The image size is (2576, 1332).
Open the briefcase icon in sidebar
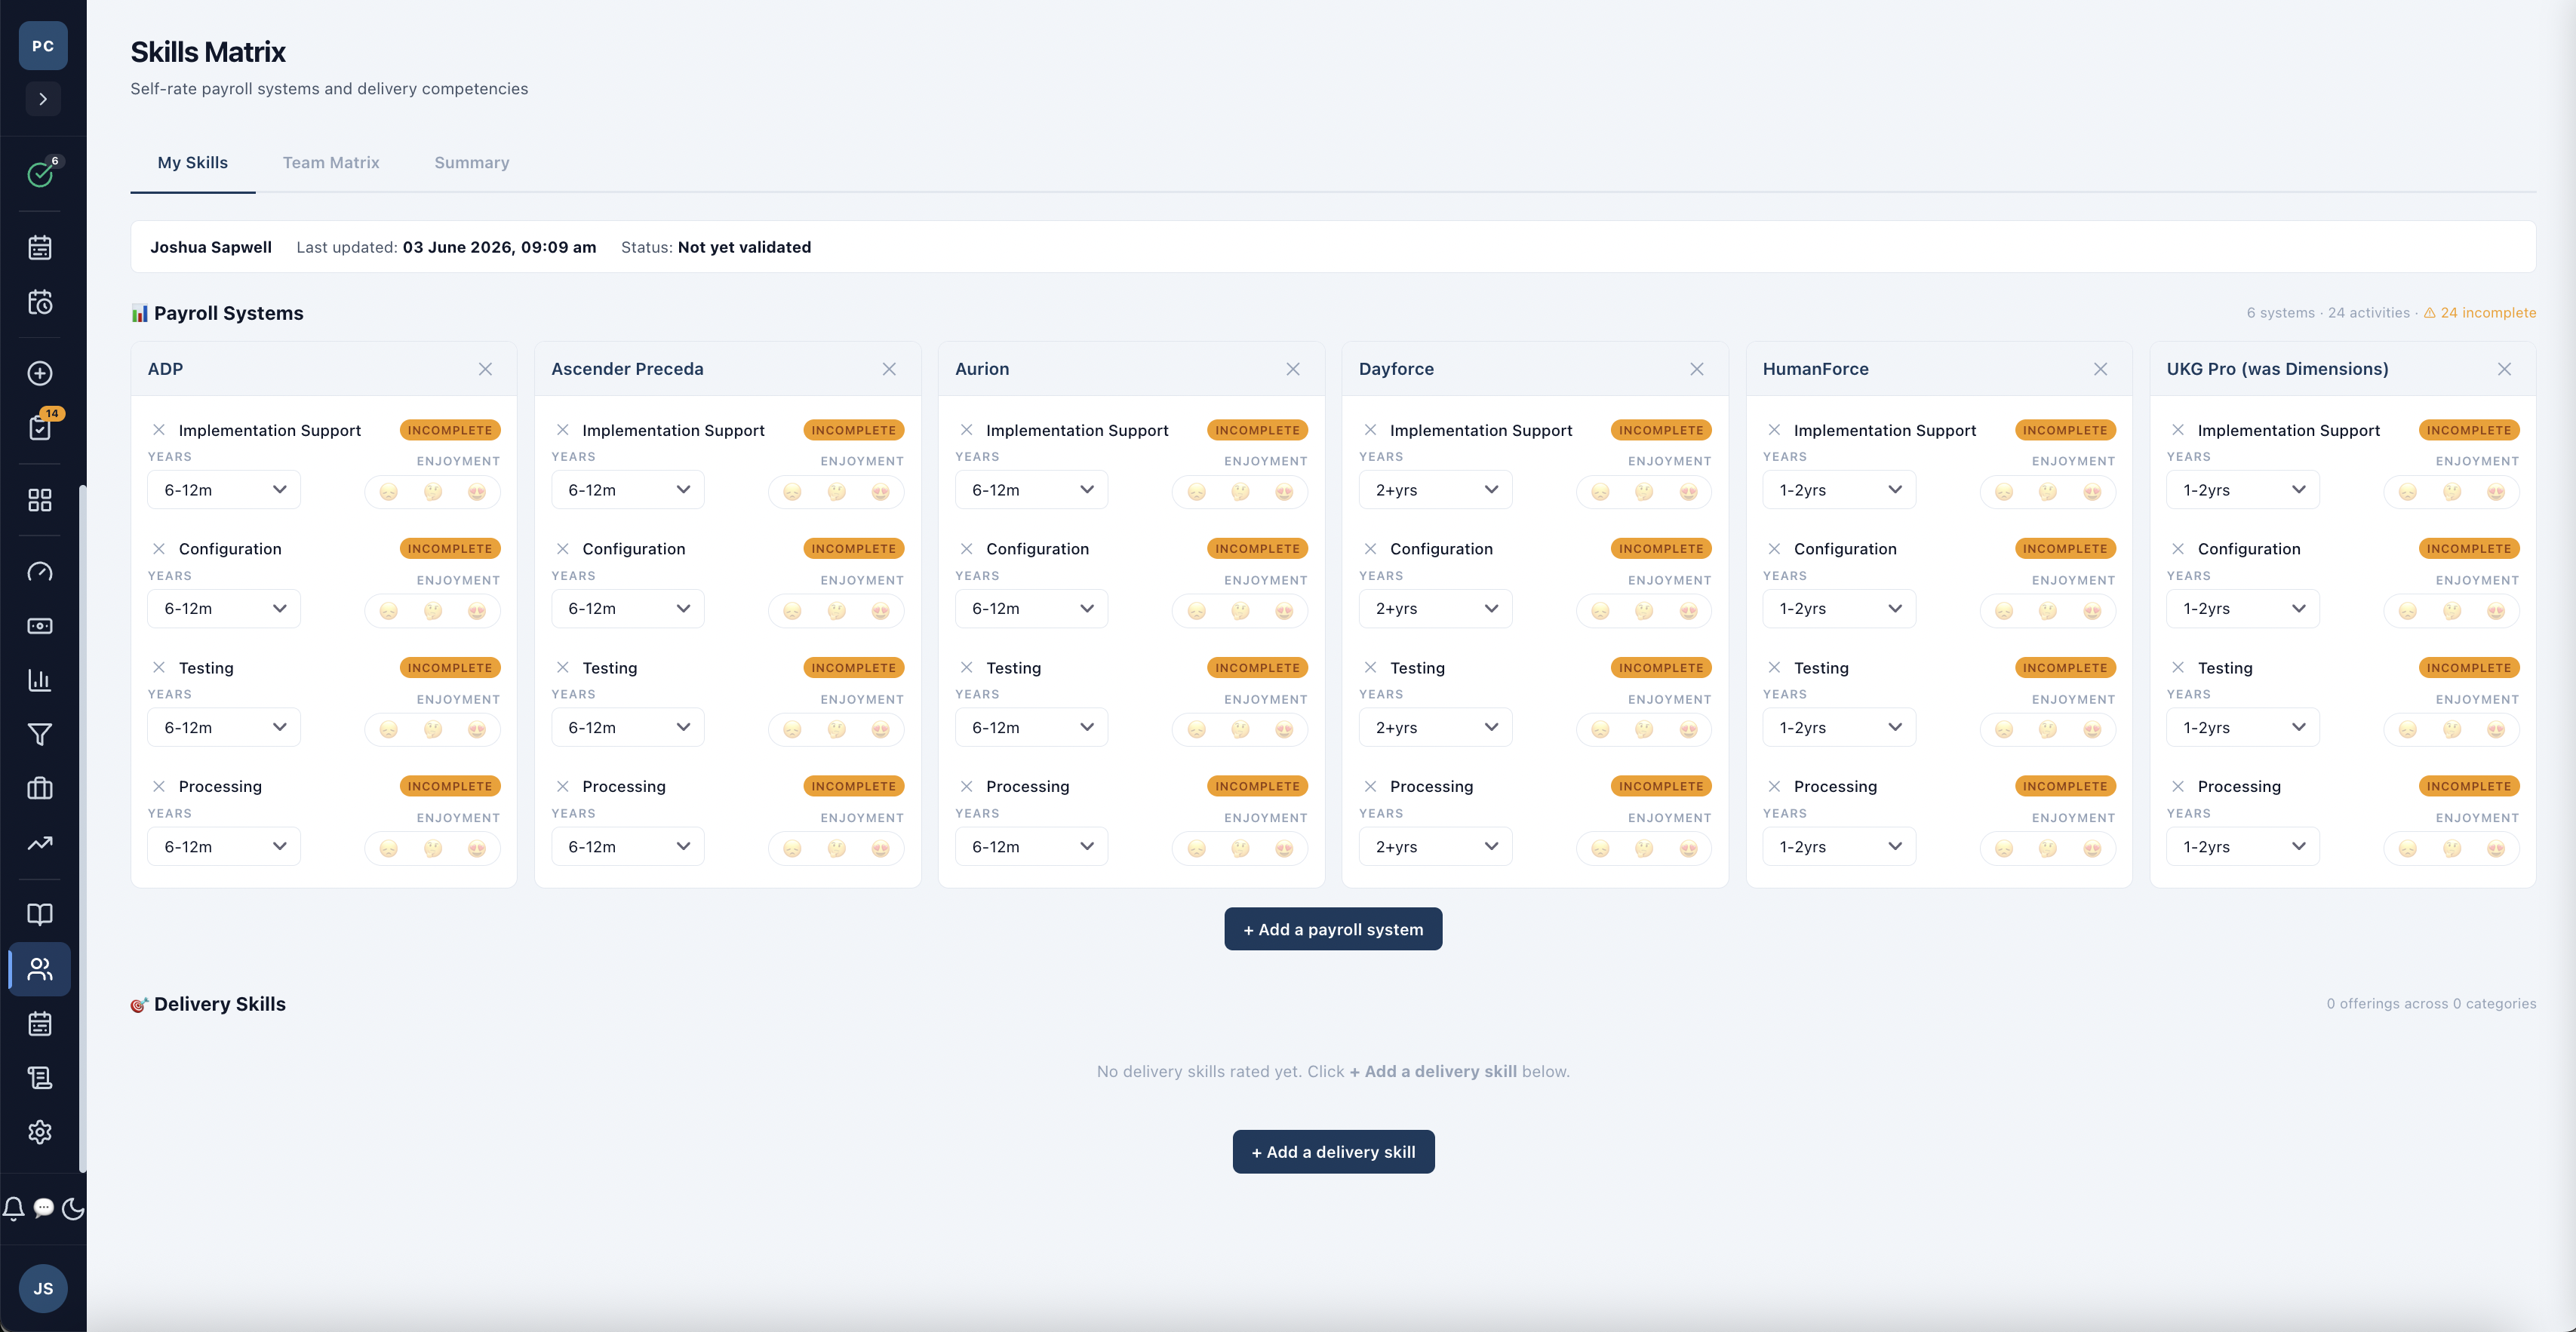[x=40, y=788]
